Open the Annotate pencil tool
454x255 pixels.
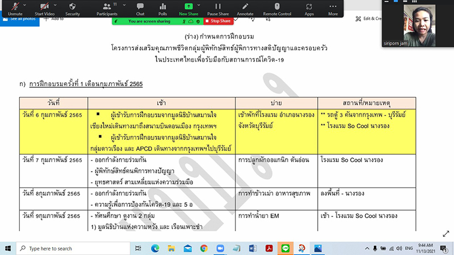(x=245, y=8)
